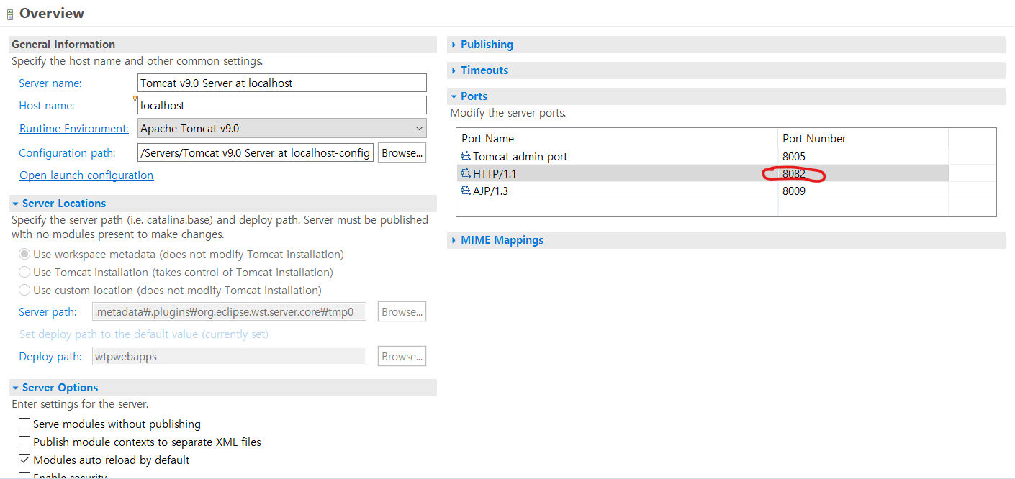Click Open launch configuration link
Viewport: 1015px width, 479px height.
[86, 175]
